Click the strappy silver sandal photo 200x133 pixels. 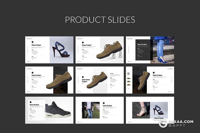click(x=141, y=109)
